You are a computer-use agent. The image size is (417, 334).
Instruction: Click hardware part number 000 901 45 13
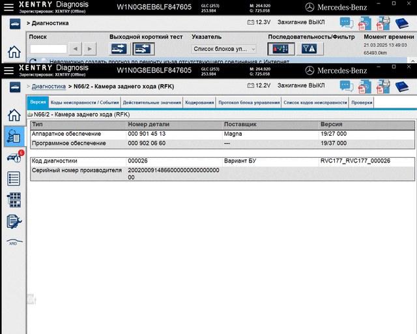(147, 134)
